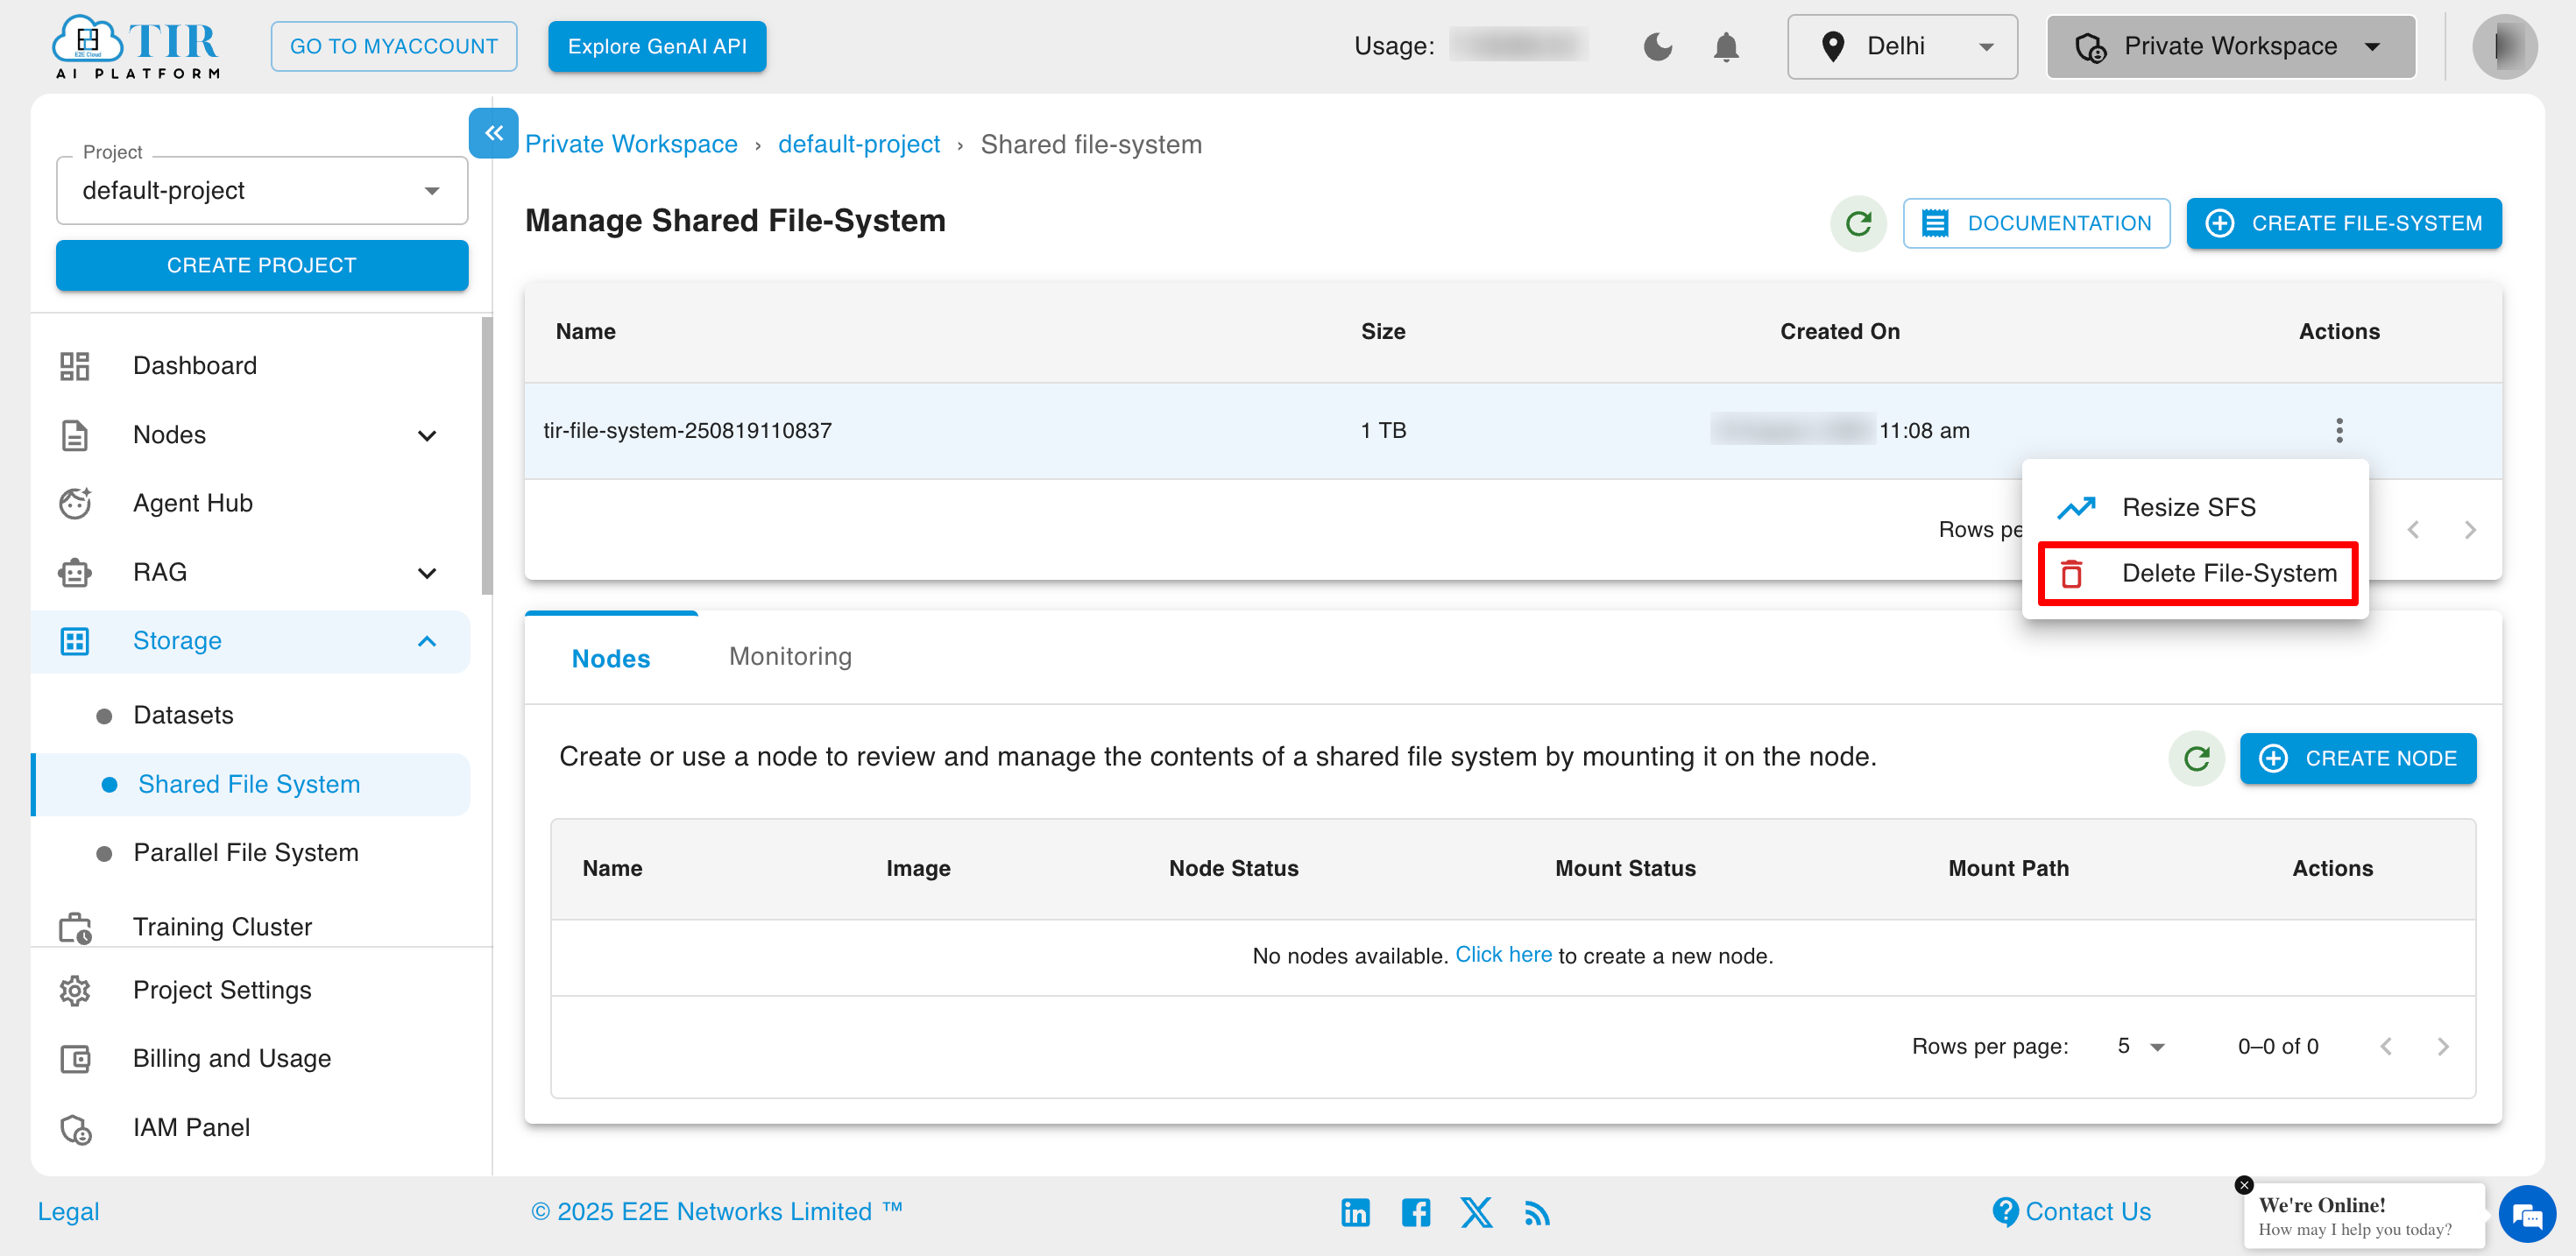The height and width of the screenshot is (1256, 2576).
Task: Collapse the left sidebar panel
Action: click(x=493, y=133)
